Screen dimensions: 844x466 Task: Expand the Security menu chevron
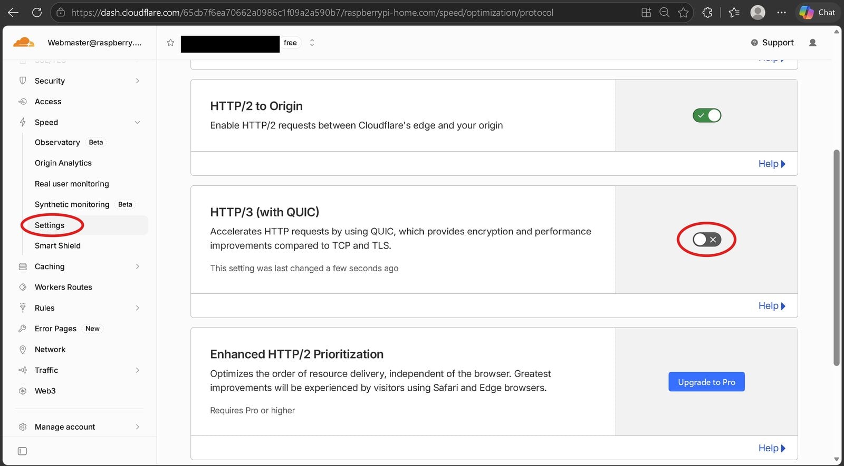tap(138, 81)
